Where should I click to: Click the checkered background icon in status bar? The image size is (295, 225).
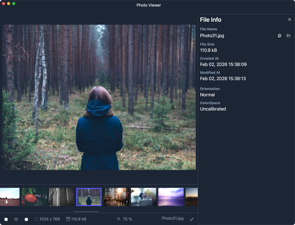pos(6,219)
